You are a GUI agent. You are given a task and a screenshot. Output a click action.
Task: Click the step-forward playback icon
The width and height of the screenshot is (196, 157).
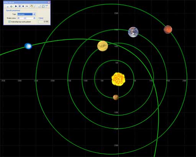27,6
